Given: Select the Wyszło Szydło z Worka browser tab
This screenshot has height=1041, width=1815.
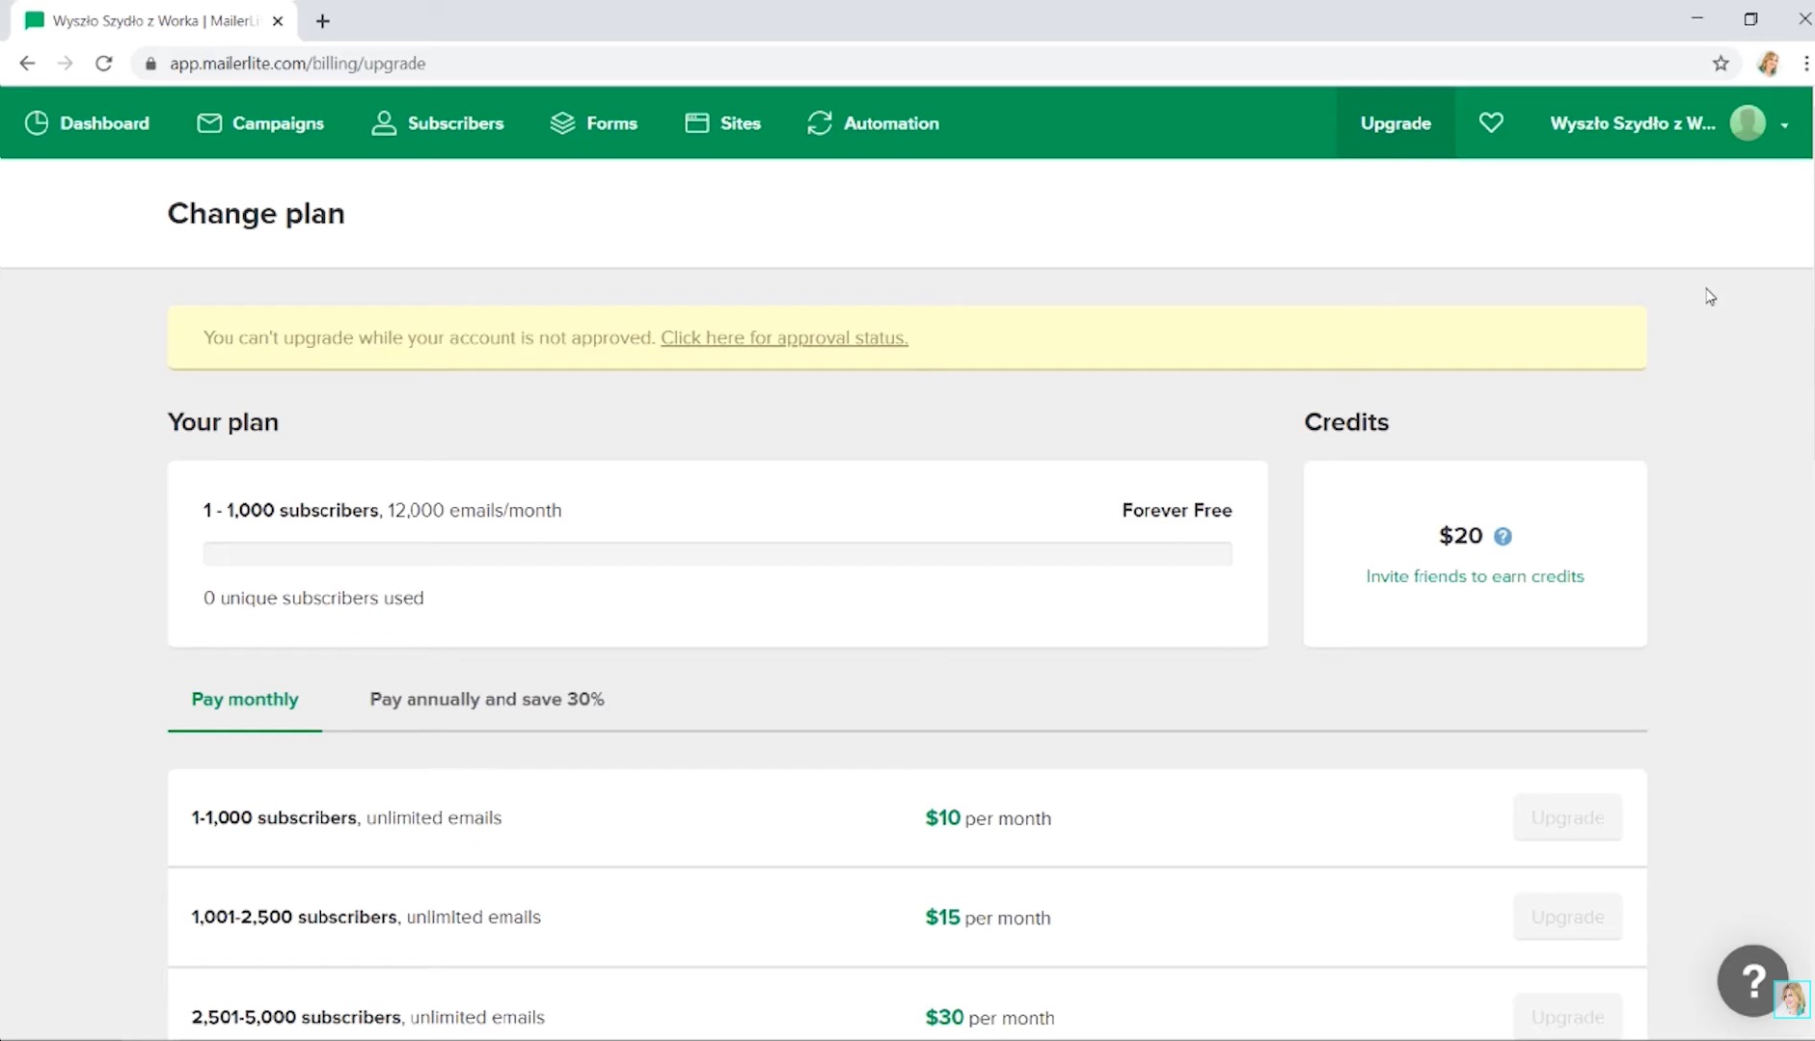Looking at the screenshot, I should pyautogui.click(x=154, y=21).
